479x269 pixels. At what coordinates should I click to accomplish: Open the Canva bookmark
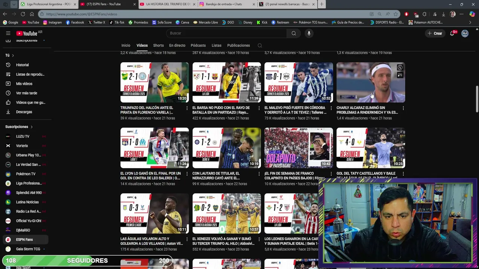click(x=183, y=22)
